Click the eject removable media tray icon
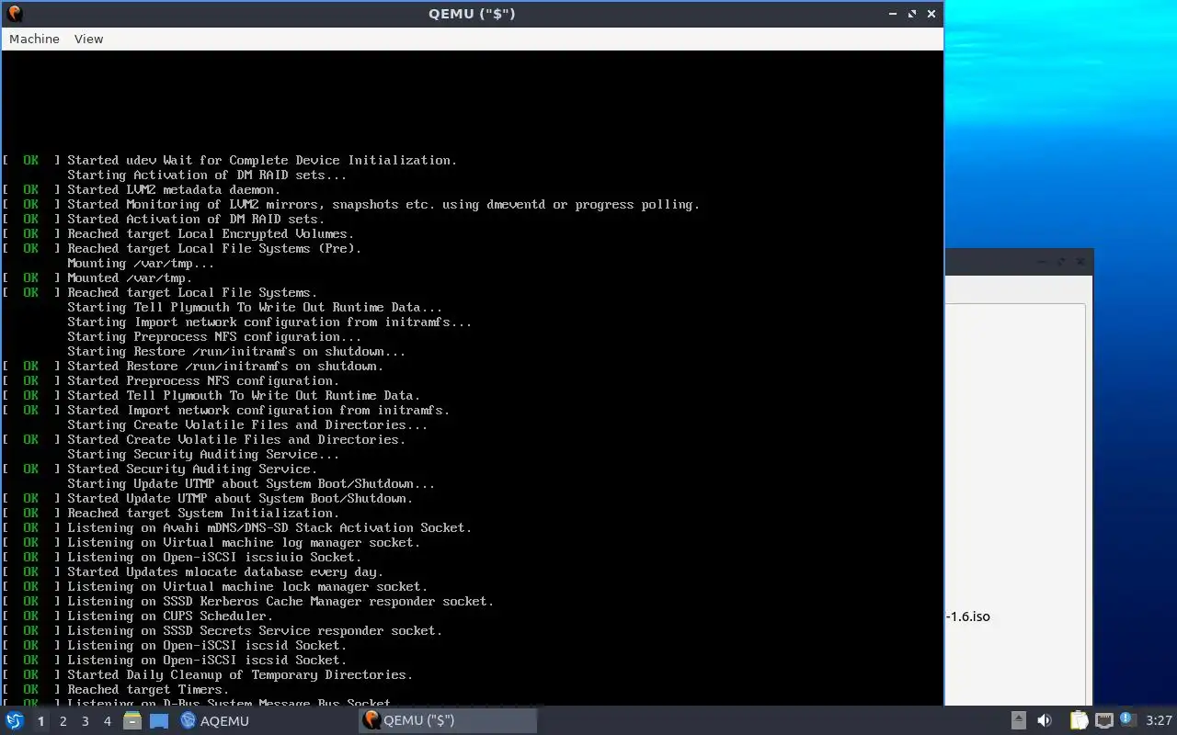The image size is (1177, 735). pyautogui.click(x=1019, y=720)
